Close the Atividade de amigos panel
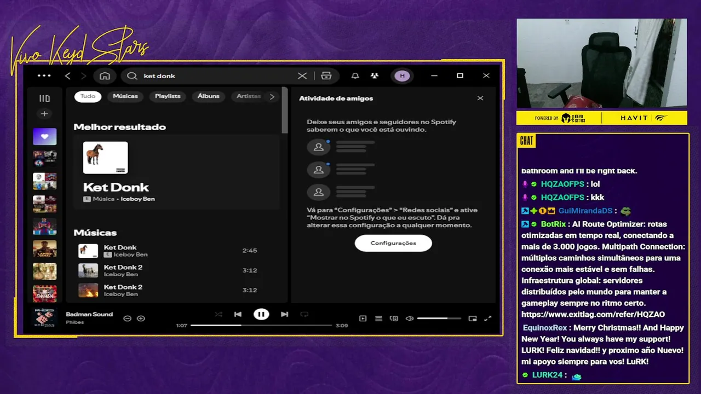The width and height of the screenshot is (701, 394). [x=480, y=98]
